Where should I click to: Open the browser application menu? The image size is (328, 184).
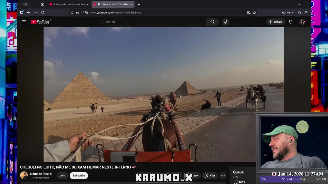pos(306,13)
